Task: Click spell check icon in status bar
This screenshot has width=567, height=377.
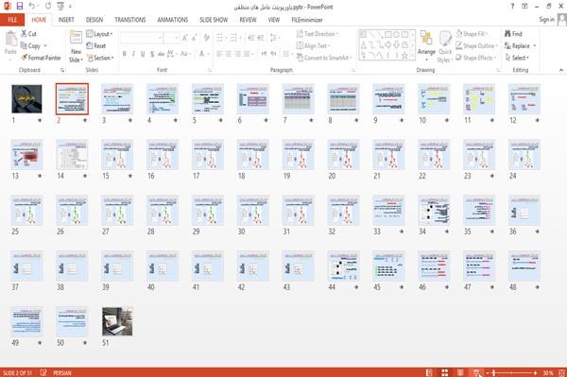Action: [x=43, y=372]
